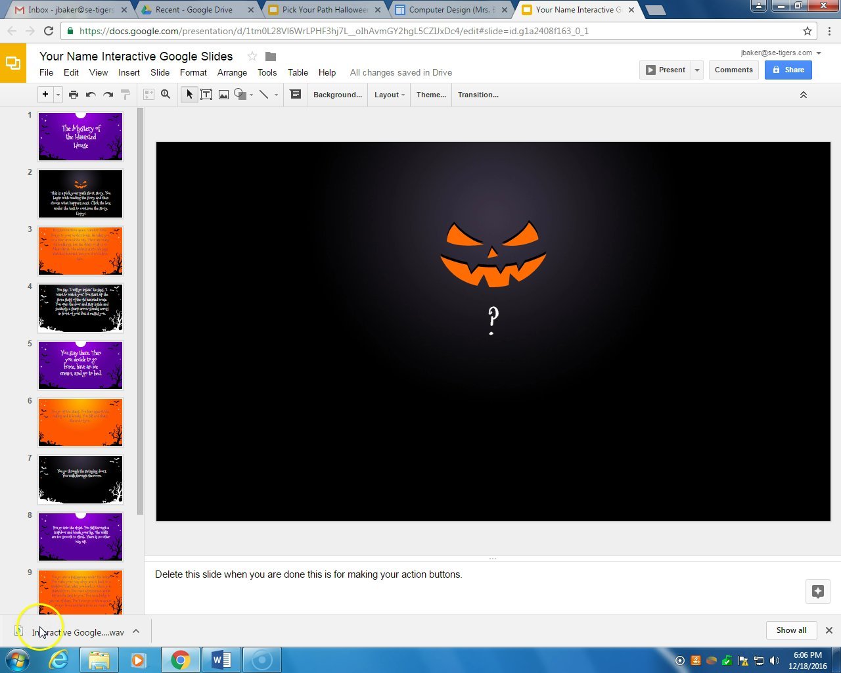This screenshot has height=673, width=841.
Task: Collapse the toolbar with double chevron
Action: coord(803,95)
